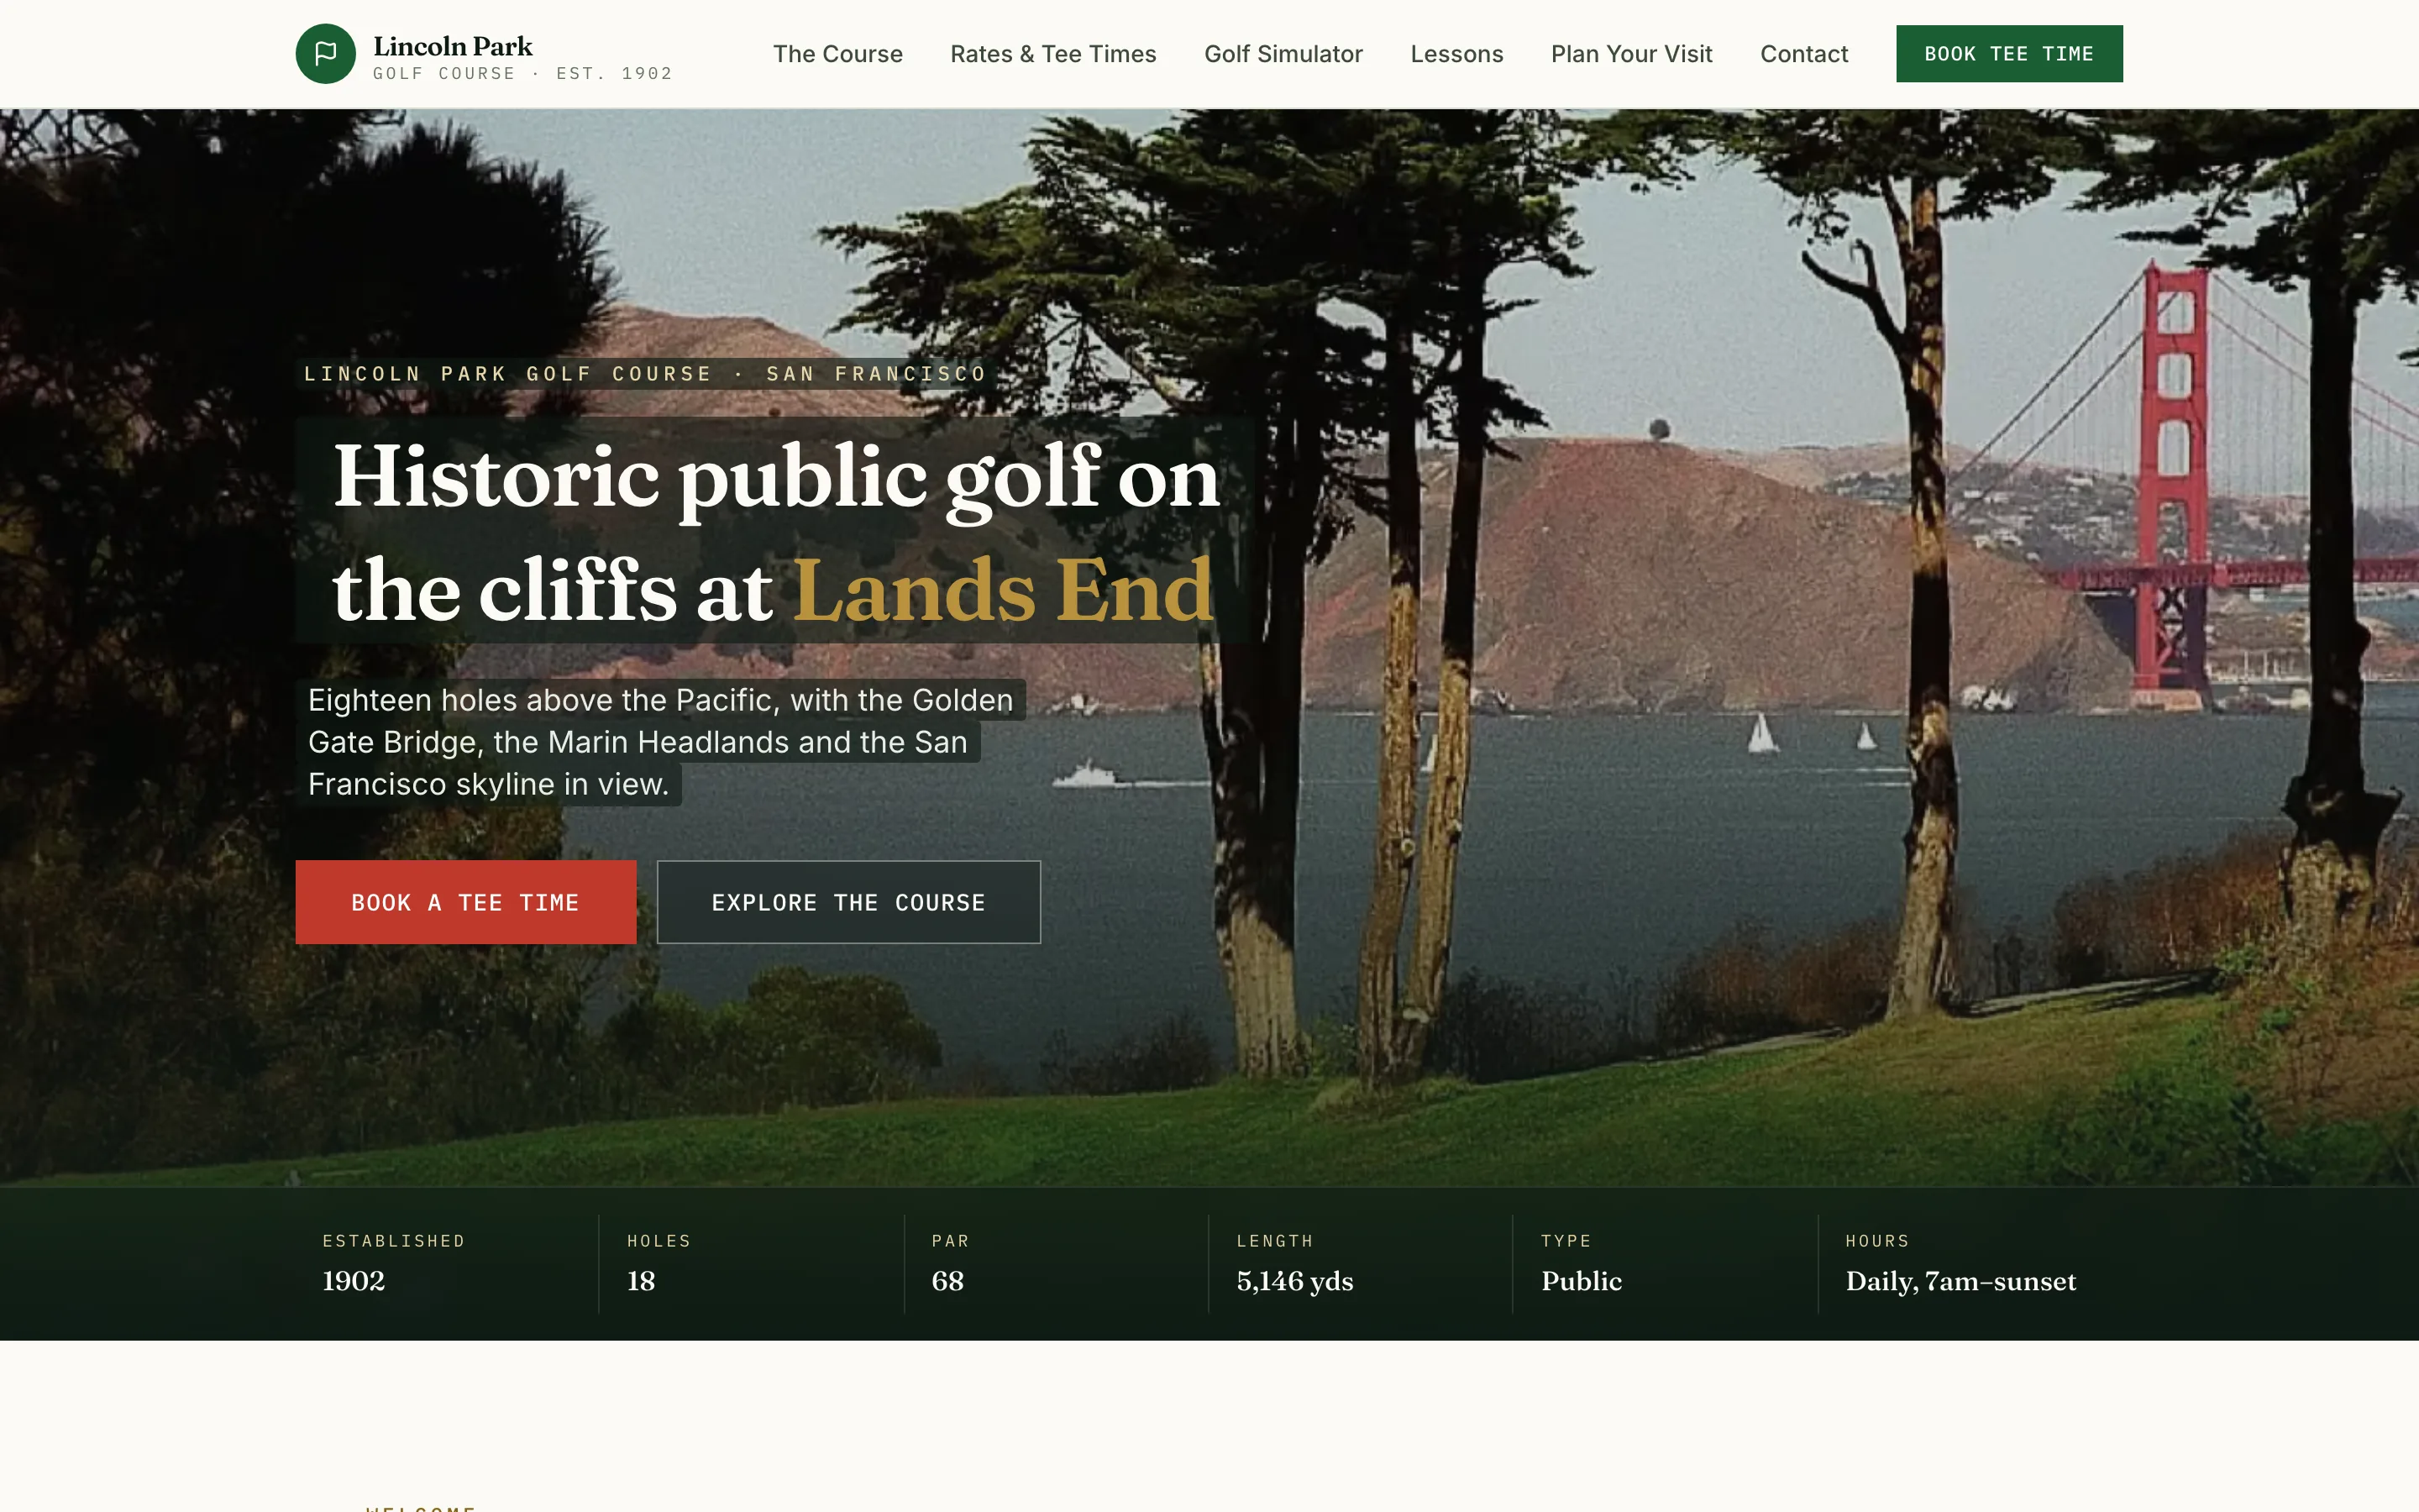Click the 'Golf Course · Est. 1902' tagline
Image resolution: width=2419 pixels, height=1512 pixels.
[522, 74]
